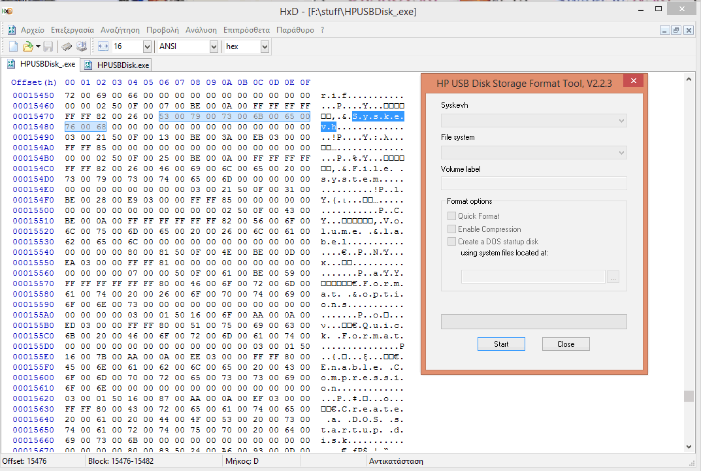Image resolution: width=701 pixels, height=471 pixels.
Task: Click decoded text 'o.m.p.r.e.s.s.i.'
Action: pyautogui.click(x=362, y=378)
